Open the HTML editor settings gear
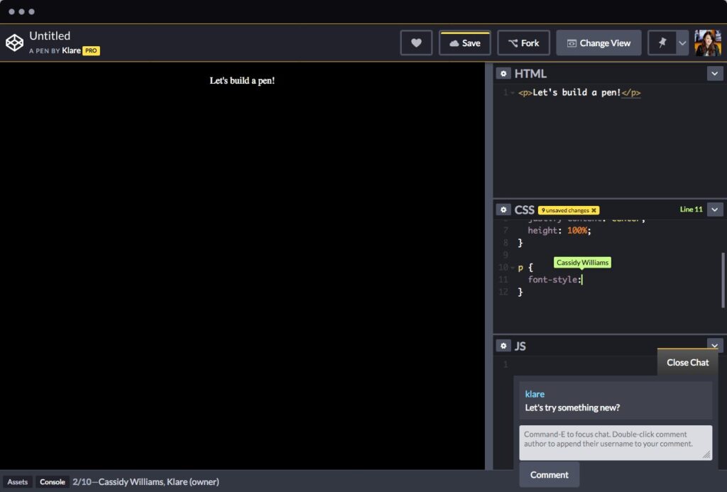 click(504, 73)
